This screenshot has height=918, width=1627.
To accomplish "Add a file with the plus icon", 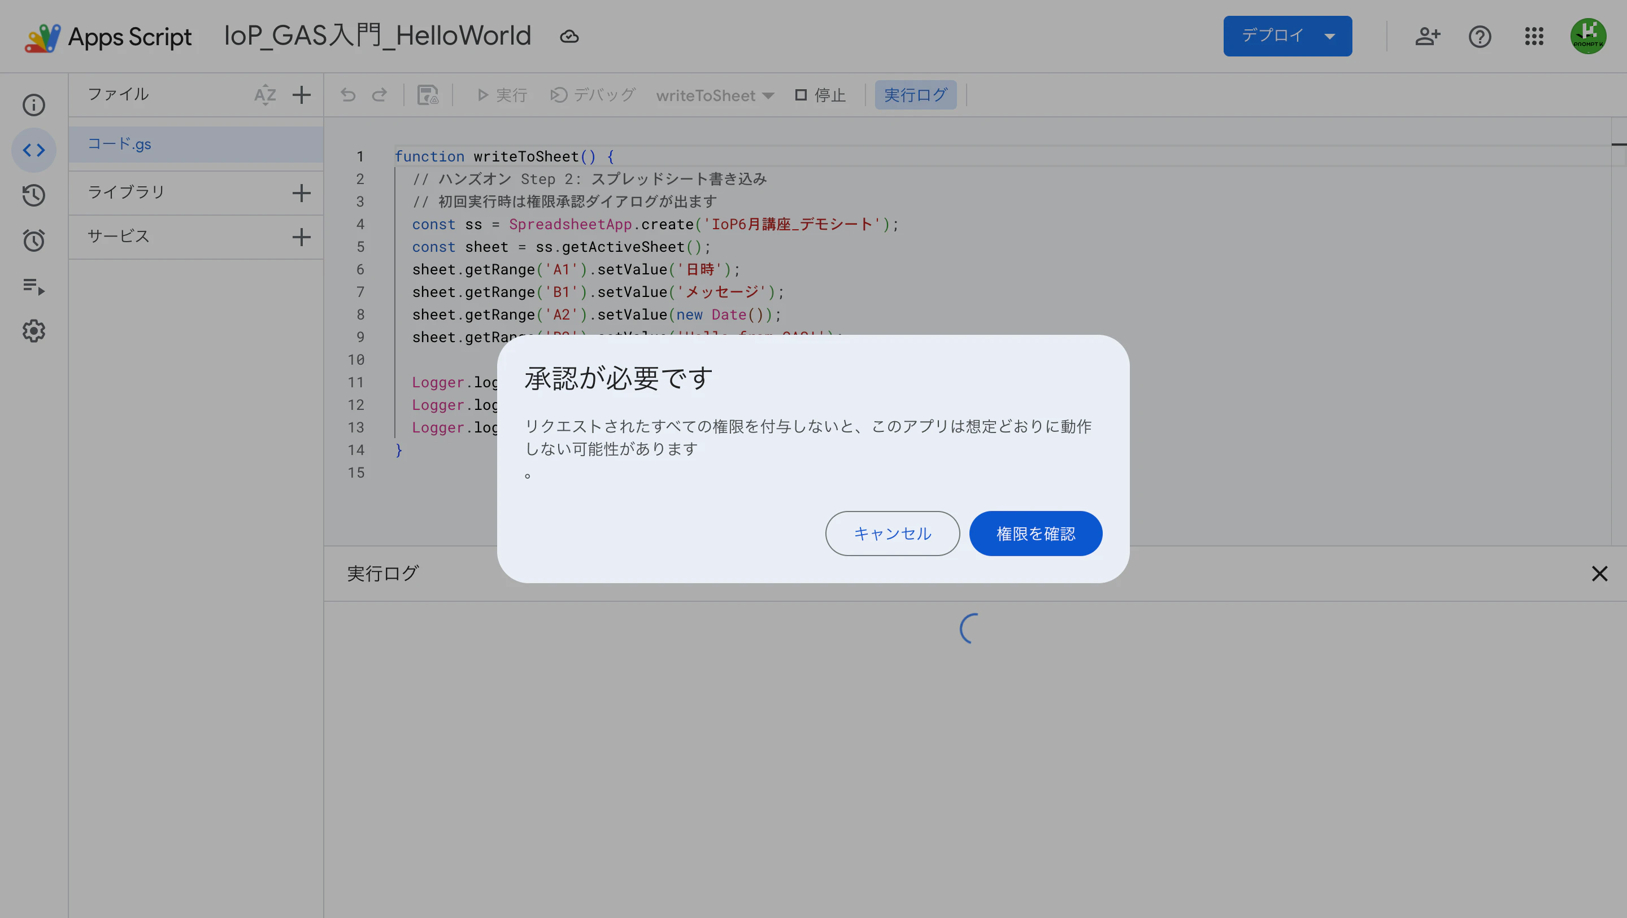I will click(x=302, y=95).
